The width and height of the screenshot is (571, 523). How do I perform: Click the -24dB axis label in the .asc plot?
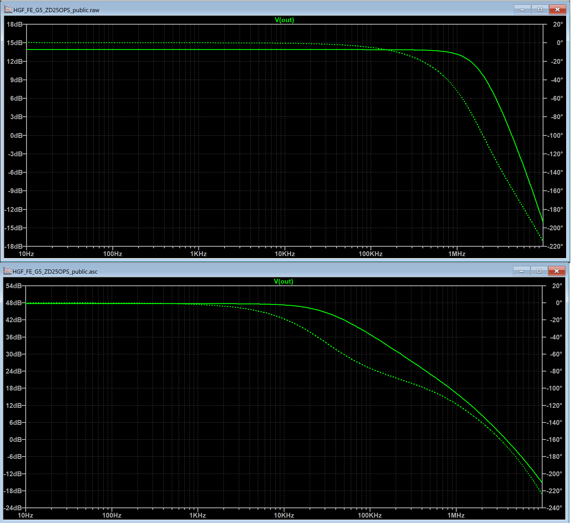tap(12, 508)
